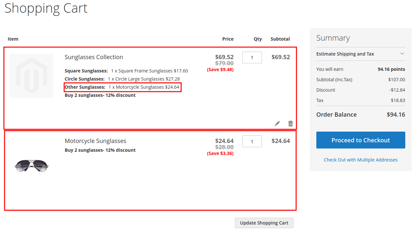Click the red Save $3.36 label
The width and height of the screenshot is (417, 232).
(x=220, y=153)
